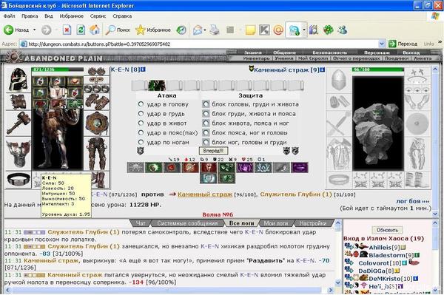Image resolution: width=444 pixels, height=295 pixels.
Task: Open the 'Избранное' menu
Action: (x=71, y=16)
